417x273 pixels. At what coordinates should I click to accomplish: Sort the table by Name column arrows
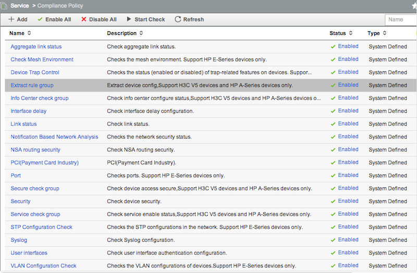(29, 33)
